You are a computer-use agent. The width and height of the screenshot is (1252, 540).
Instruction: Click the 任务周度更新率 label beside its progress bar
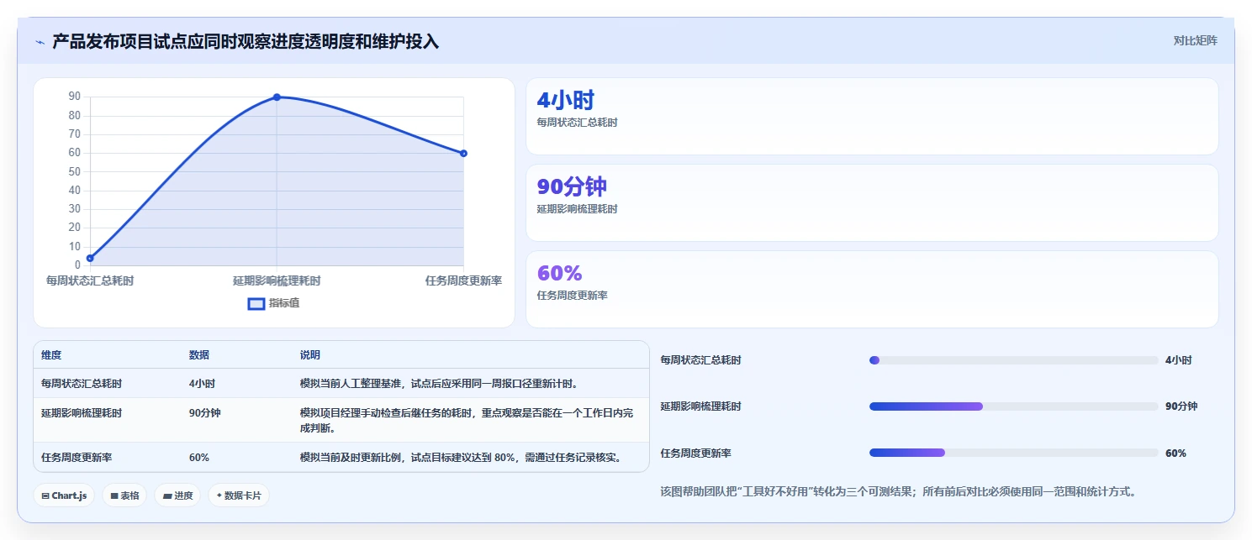tap(696, 453)
